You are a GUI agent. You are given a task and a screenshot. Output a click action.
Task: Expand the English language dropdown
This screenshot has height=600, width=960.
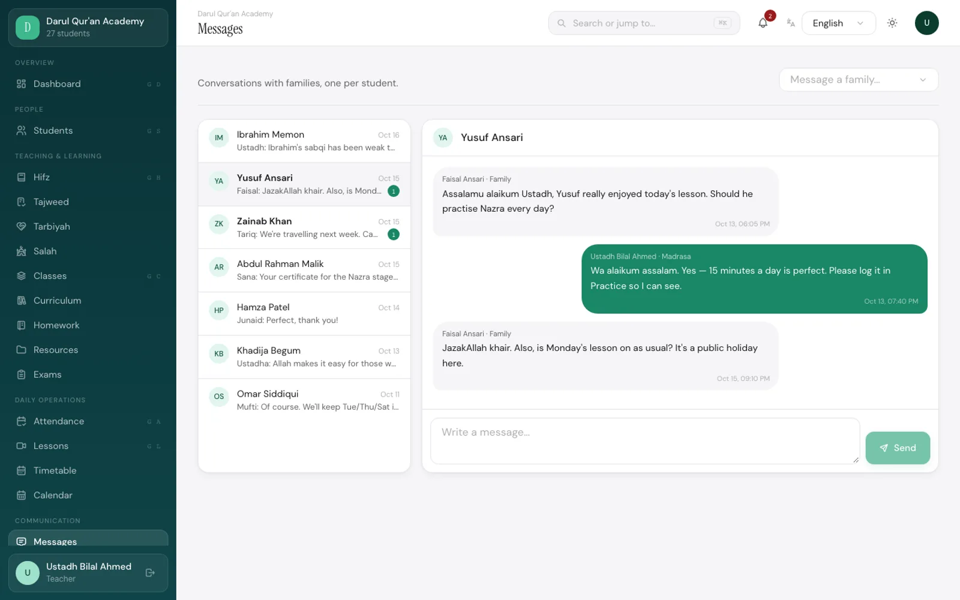(838, 23)
